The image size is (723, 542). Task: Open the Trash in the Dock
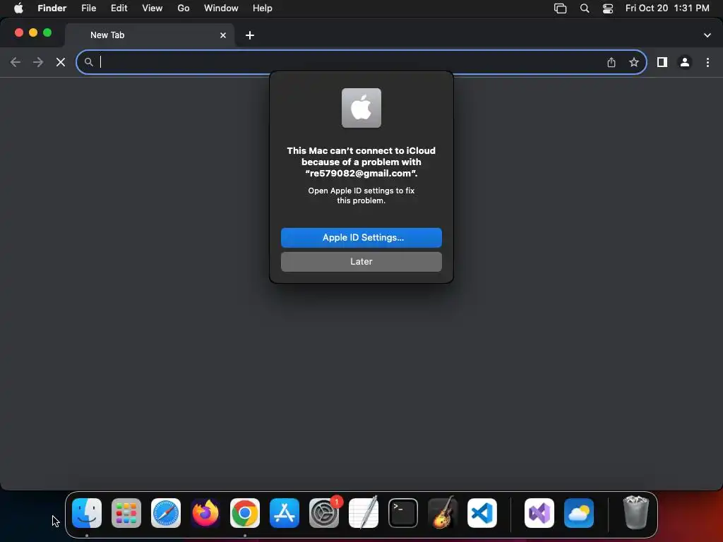636,513
